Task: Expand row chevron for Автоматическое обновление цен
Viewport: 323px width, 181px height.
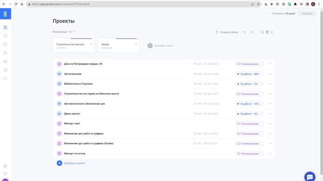Action: coord(270,104)
